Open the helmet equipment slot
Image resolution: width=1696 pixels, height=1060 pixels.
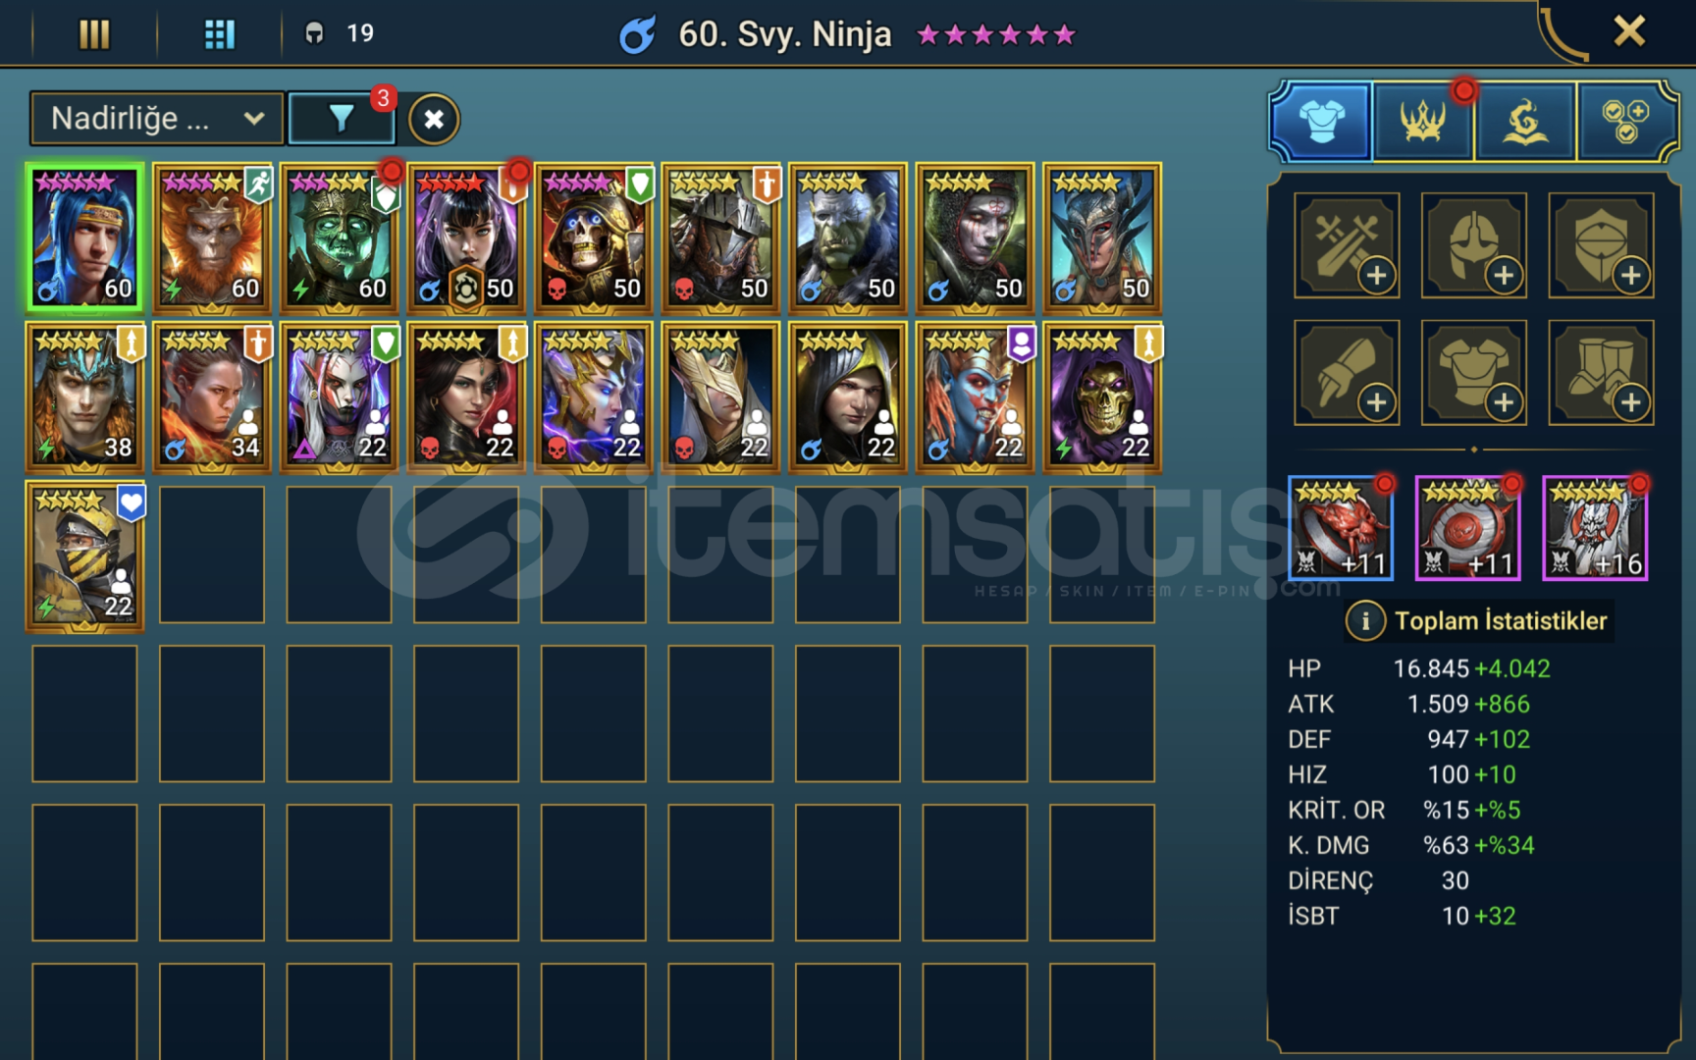point(1474,245)
